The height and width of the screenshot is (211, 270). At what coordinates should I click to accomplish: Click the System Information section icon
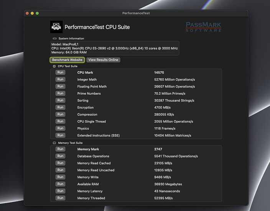(x=54, y=39)
